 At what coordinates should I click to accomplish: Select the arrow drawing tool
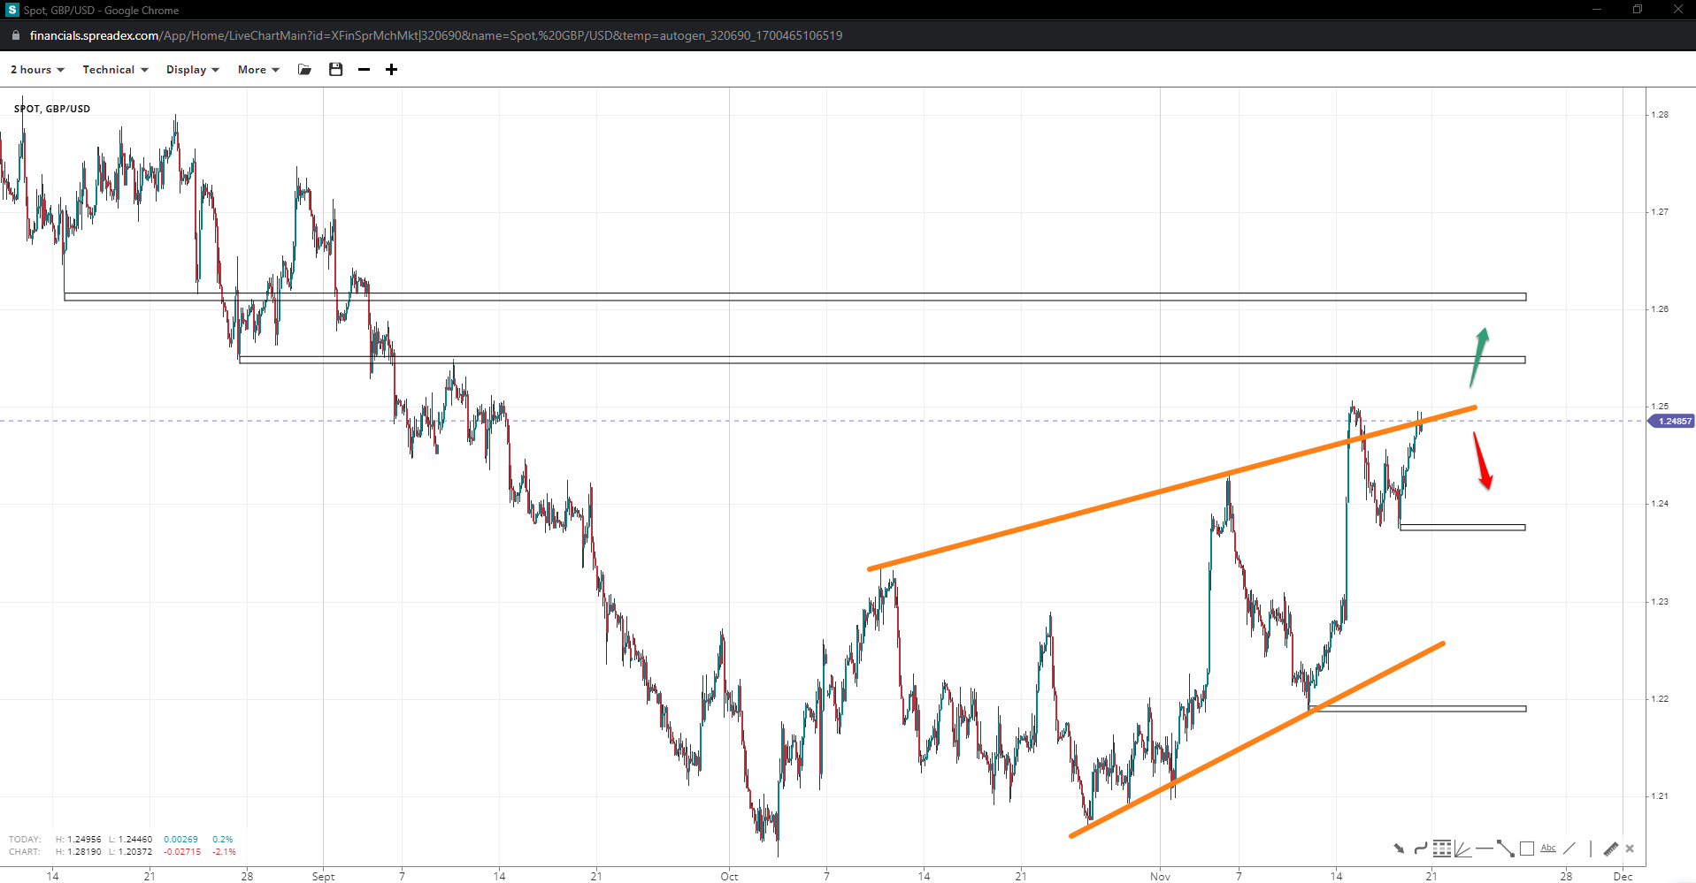pos(1399,849)
